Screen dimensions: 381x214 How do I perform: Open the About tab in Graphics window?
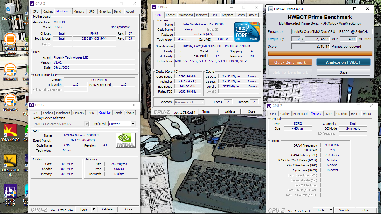(x=130, y=113)
